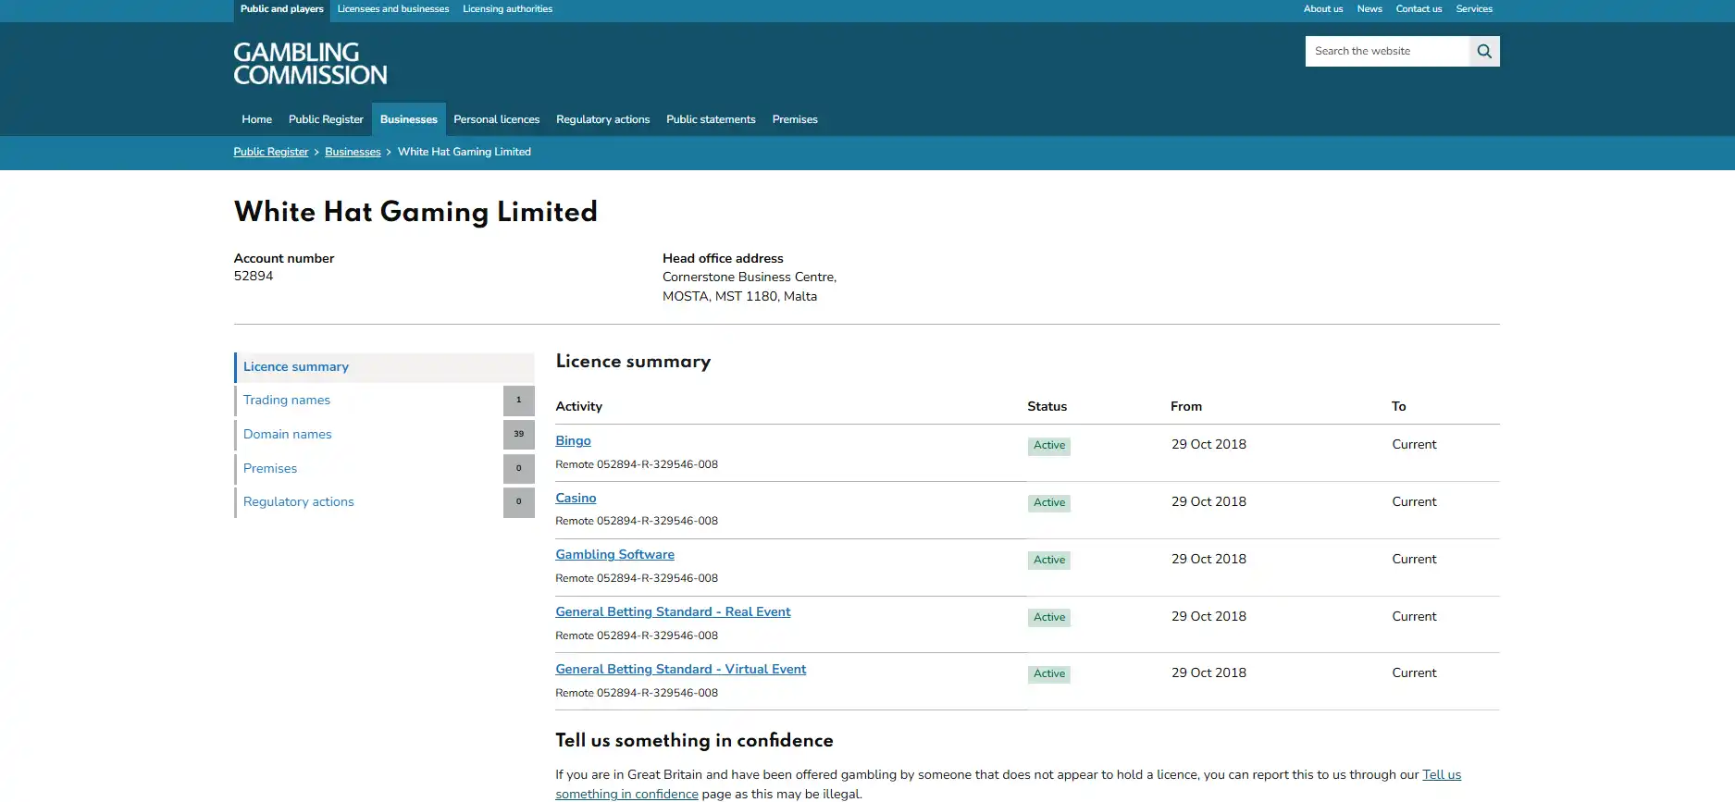Open the Gambling Software activity link
Viewport: 1735px width, 802px height.
[614, 555]
